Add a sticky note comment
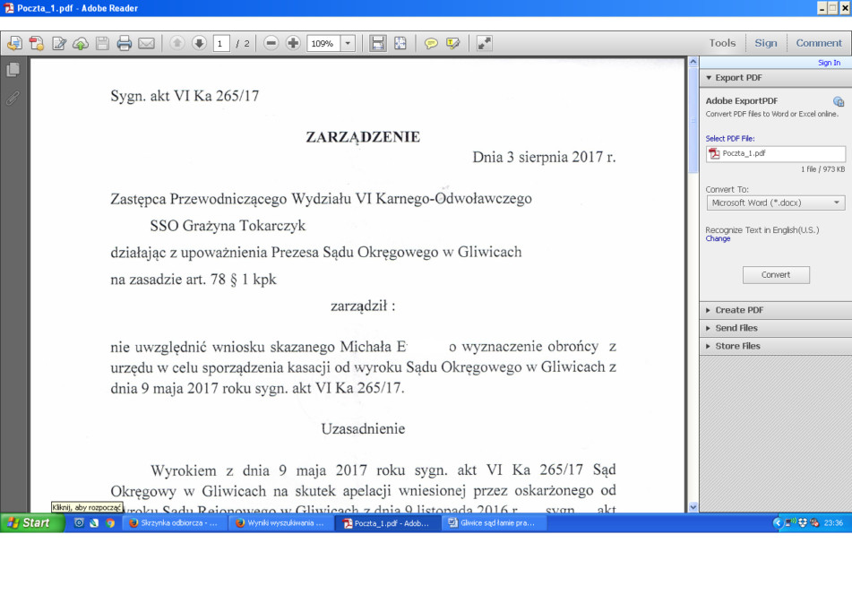Image resolution: width=852 pixels, height=612 pixels. (x=431, y=43)
